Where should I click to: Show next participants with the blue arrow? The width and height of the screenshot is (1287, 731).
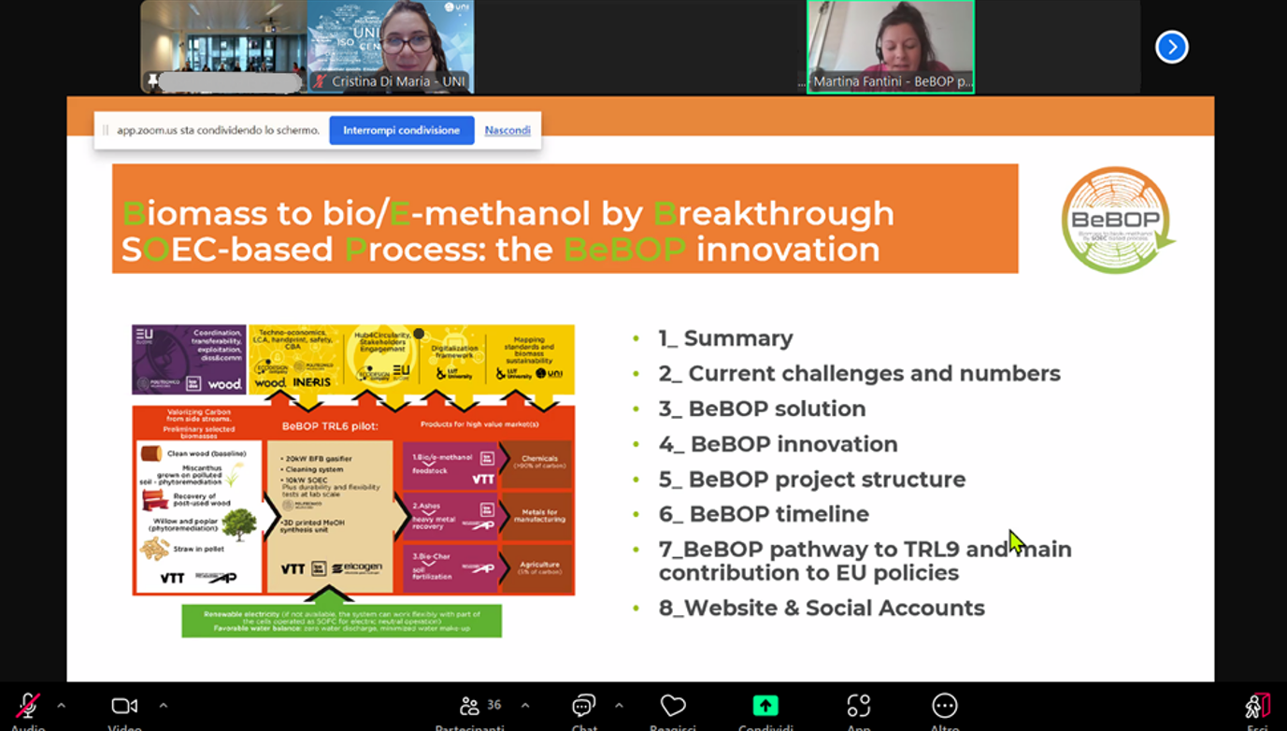1171,47
